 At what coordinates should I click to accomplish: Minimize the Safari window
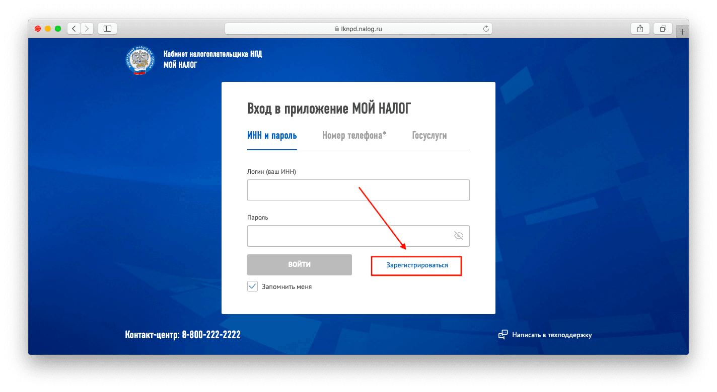pos(48,29)
